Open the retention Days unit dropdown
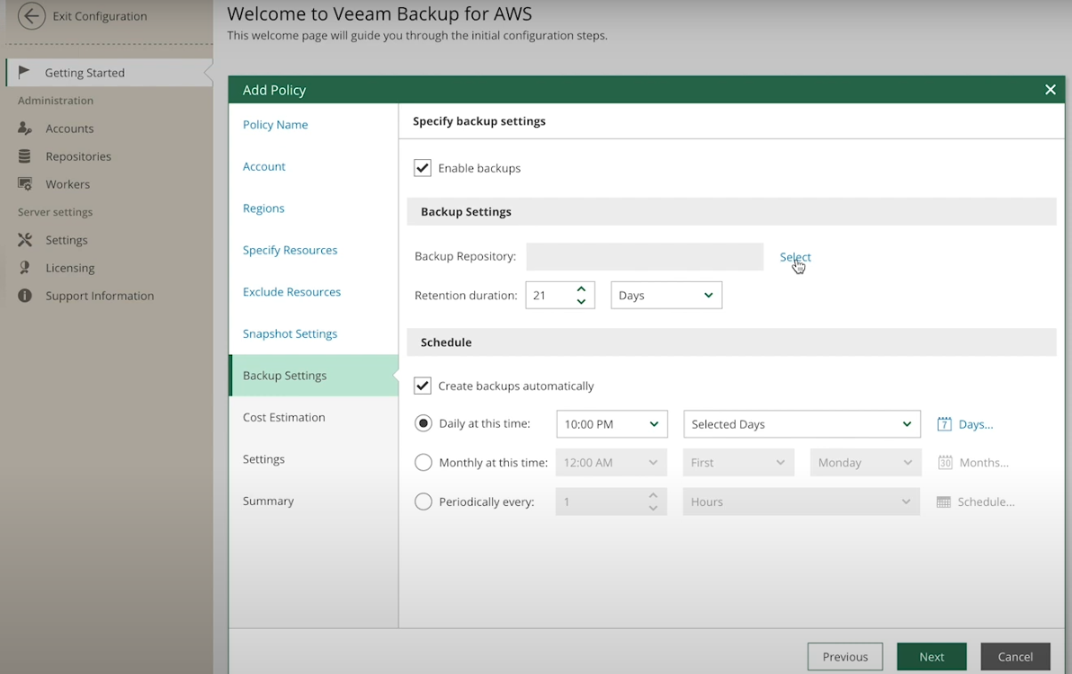 click(666, 296)
